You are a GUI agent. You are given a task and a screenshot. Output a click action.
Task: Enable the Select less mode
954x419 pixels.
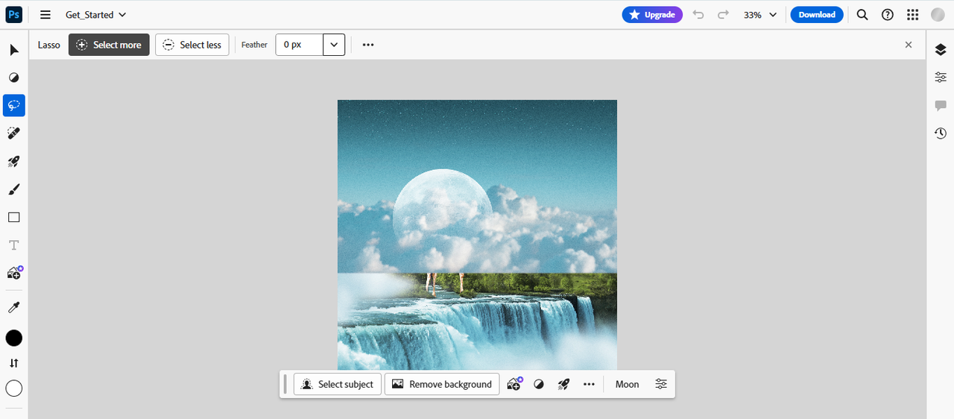[192, 45]
